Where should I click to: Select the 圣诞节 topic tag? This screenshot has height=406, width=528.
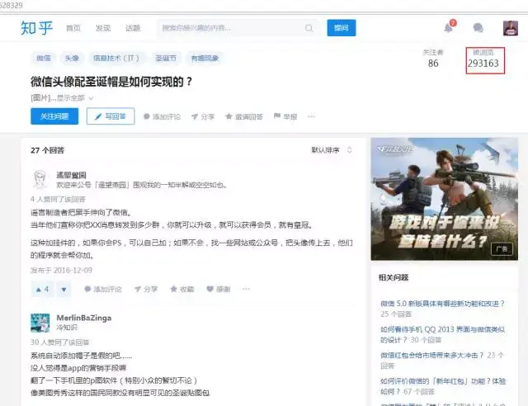pos(166,58)
